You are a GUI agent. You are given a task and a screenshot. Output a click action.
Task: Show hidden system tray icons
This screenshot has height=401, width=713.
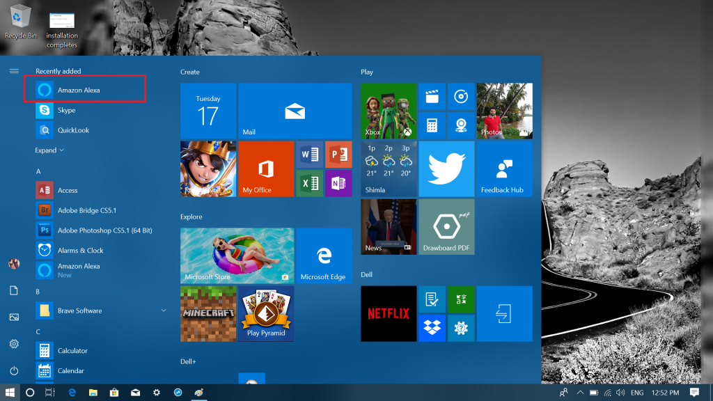(580, 393)
